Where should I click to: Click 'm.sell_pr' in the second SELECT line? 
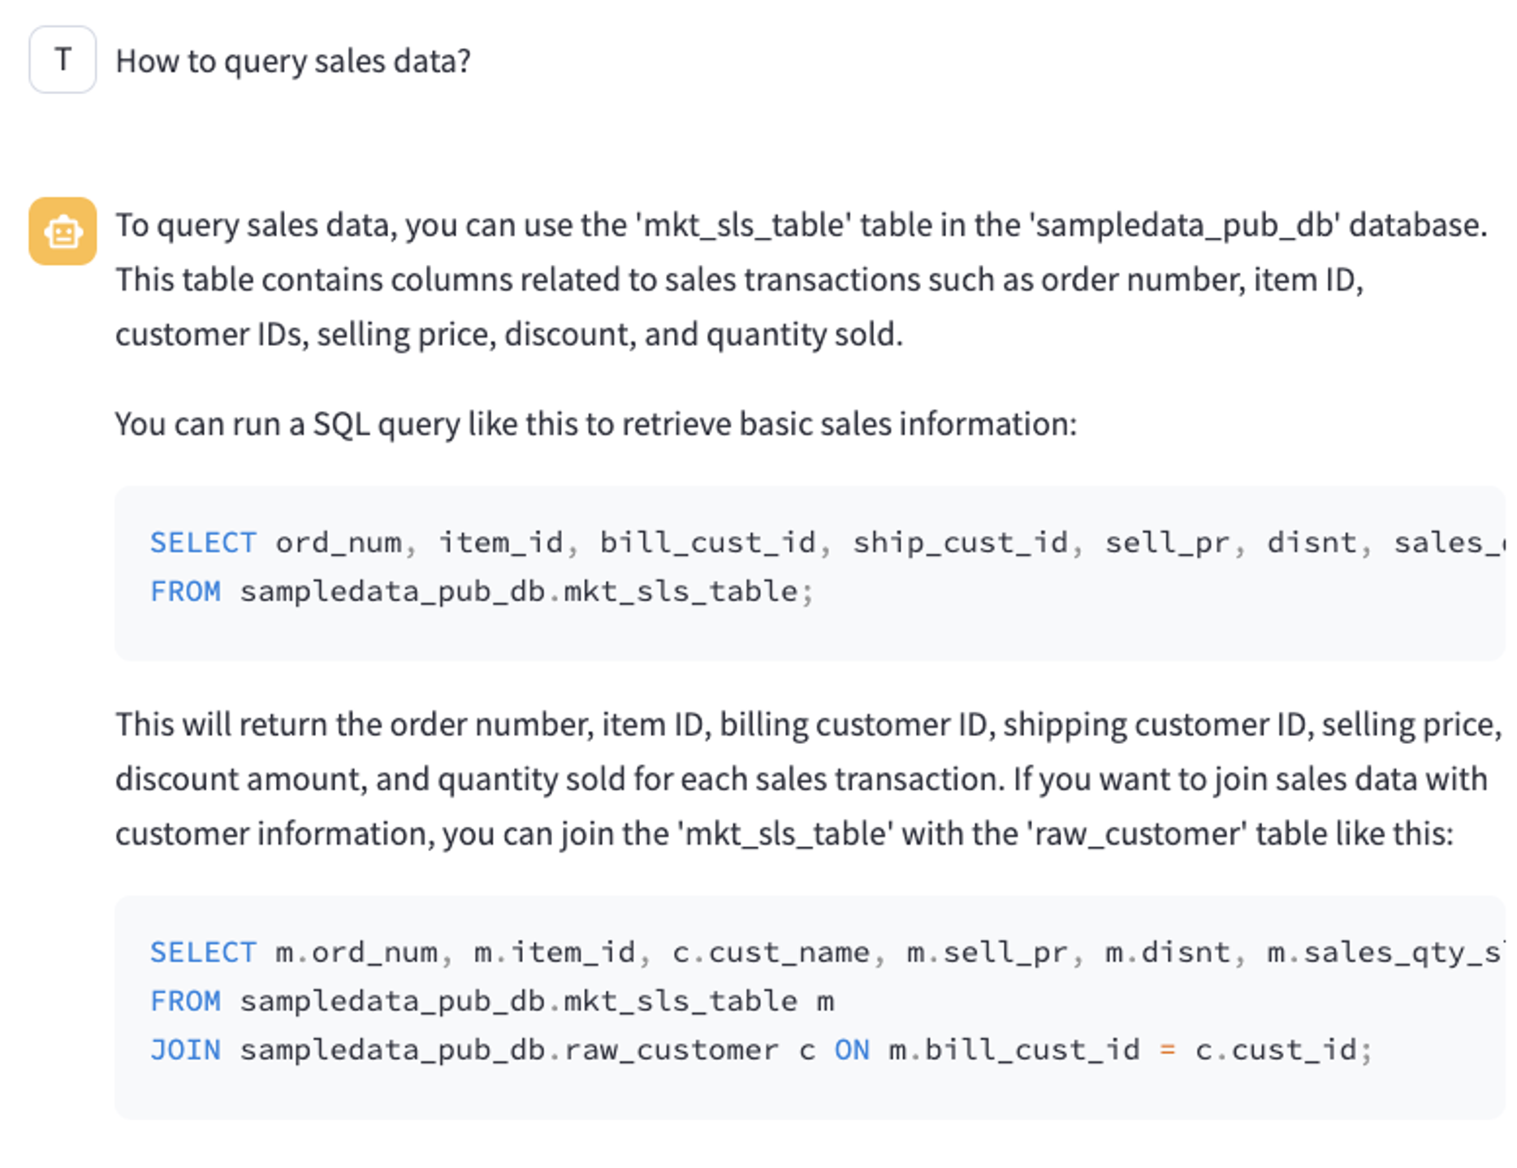click(987, 952)
